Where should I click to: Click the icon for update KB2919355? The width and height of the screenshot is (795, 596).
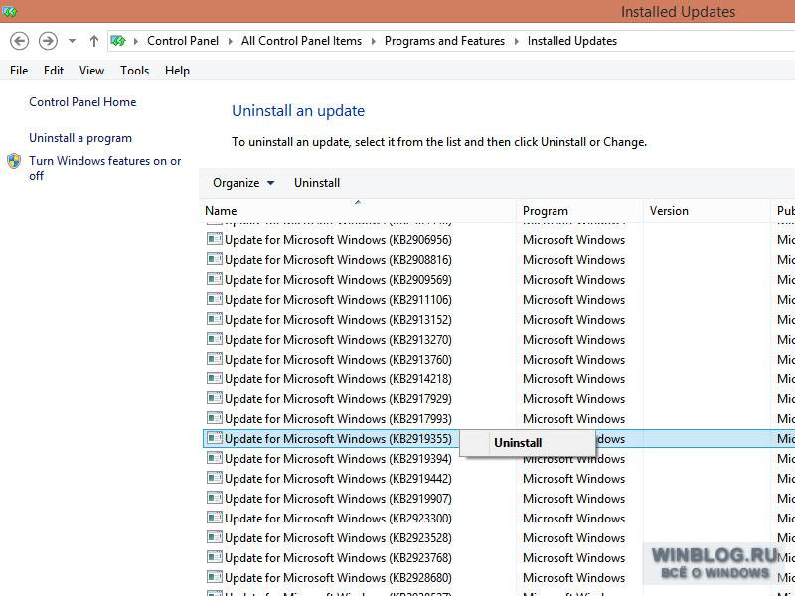[x=215, y=438]
